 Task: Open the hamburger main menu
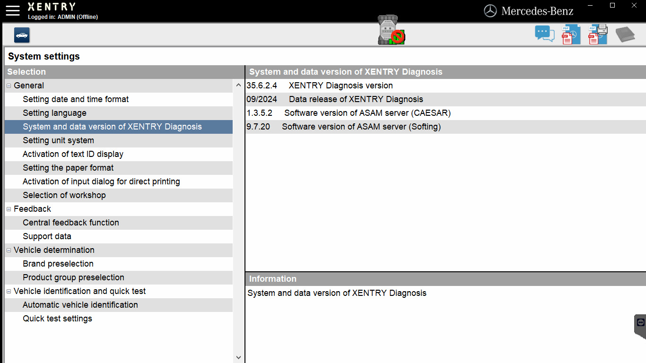pos(13,10)
